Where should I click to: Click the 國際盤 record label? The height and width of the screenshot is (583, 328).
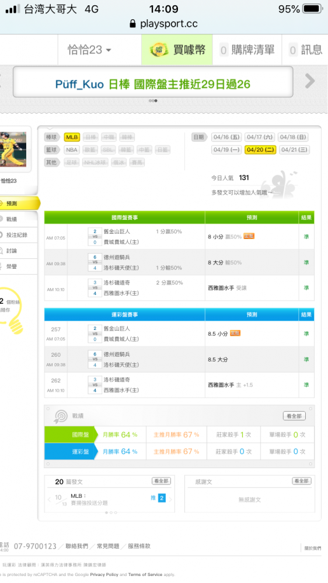click(71, 435)
